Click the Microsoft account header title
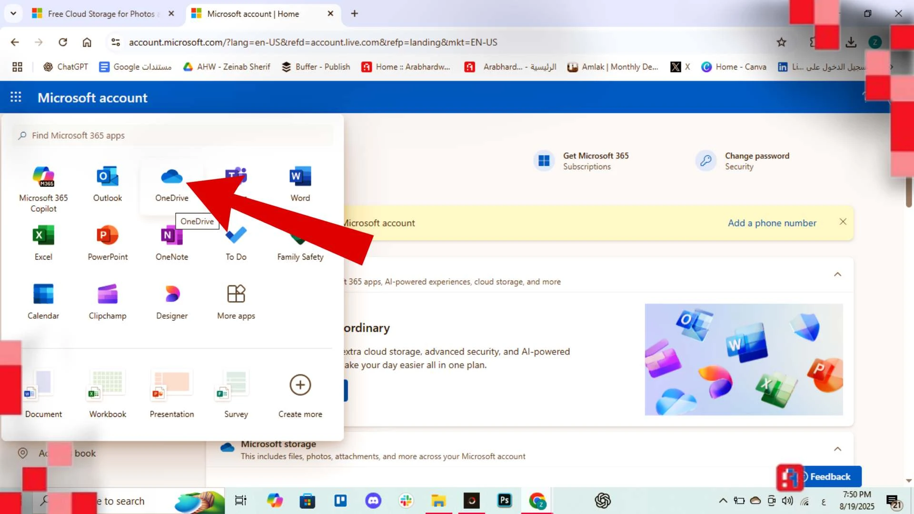The image size is (914, 514). pyautogui.click(x=92, y=98)
